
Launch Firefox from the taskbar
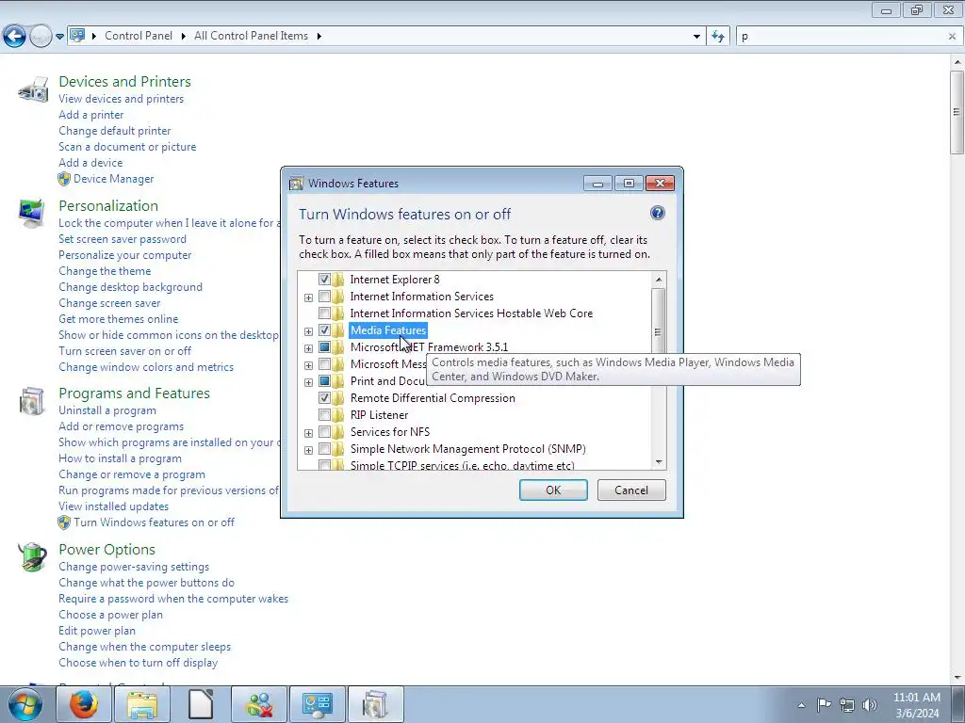tap(83, 704)
